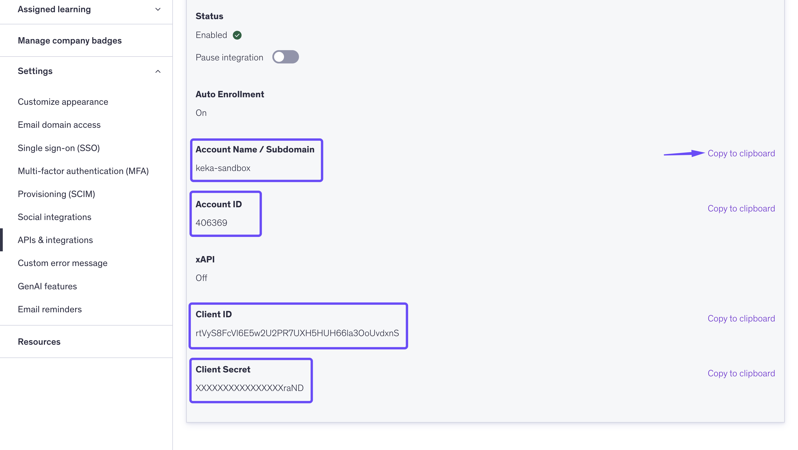
Task: Copy Client ID to clipboard
Action: point(741,318)
